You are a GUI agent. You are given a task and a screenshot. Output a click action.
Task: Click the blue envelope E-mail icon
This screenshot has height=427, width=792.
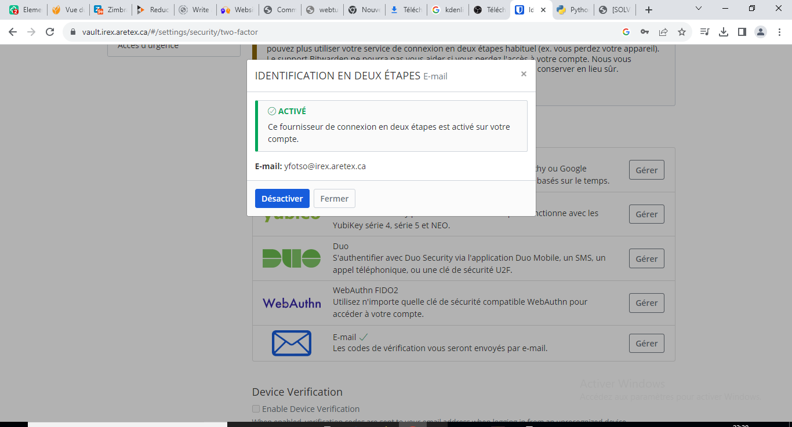292,343
